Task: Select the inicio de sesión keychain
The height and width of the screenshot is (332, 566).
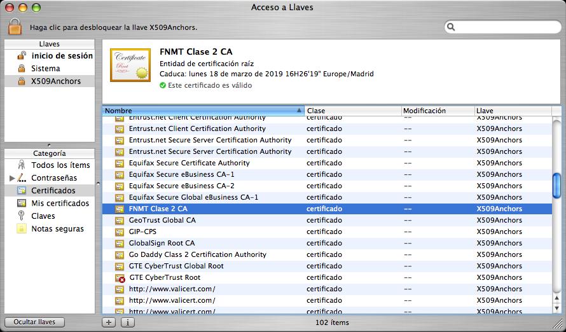Action: click(x=62, y=55)
